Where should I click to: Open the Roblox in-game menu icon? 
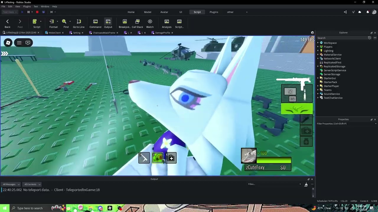click(x=8, y=43)
